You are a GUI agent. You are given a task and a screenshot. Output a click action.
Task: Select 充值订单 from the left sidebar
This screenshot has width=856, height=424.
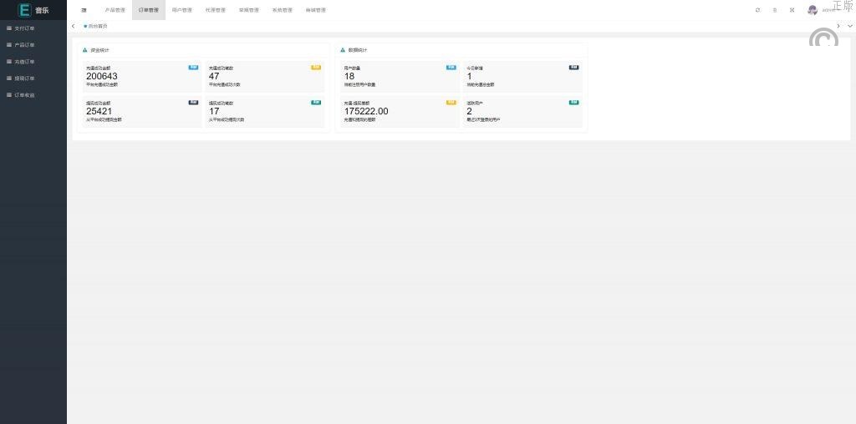(x=24, y=62)
